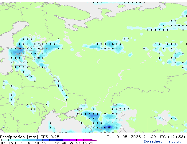Image resolution: width=187 pixels, height=144 pixels.
Task: Click the 35–40 mm magenta legend swatch
Action: point(73,140)
